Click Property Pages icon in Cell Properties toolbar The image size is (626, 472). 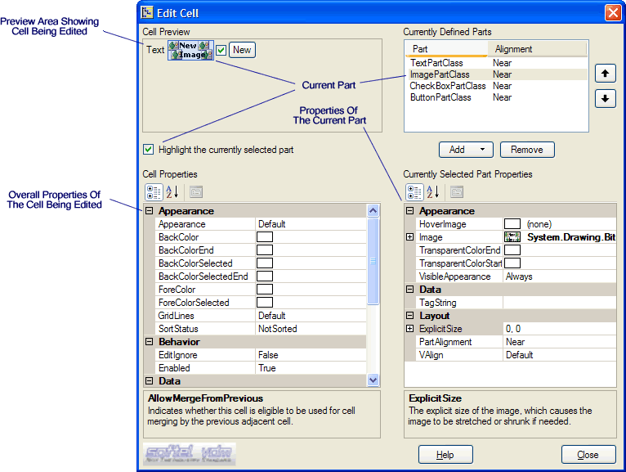[196, 192]
